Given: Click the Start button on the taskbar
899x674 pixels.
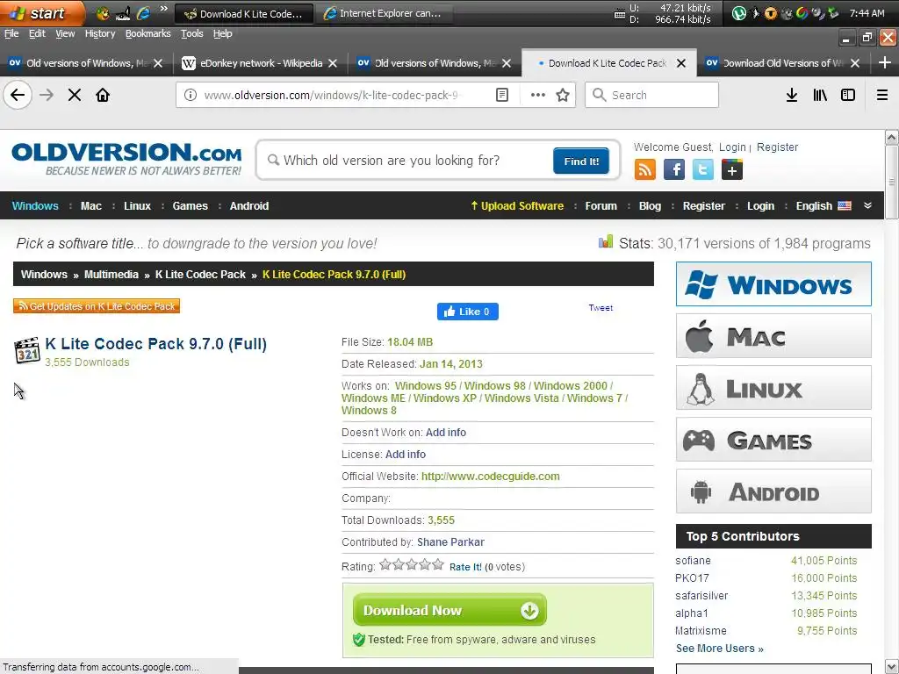Looking at the screenshot, I should (41, 12).
